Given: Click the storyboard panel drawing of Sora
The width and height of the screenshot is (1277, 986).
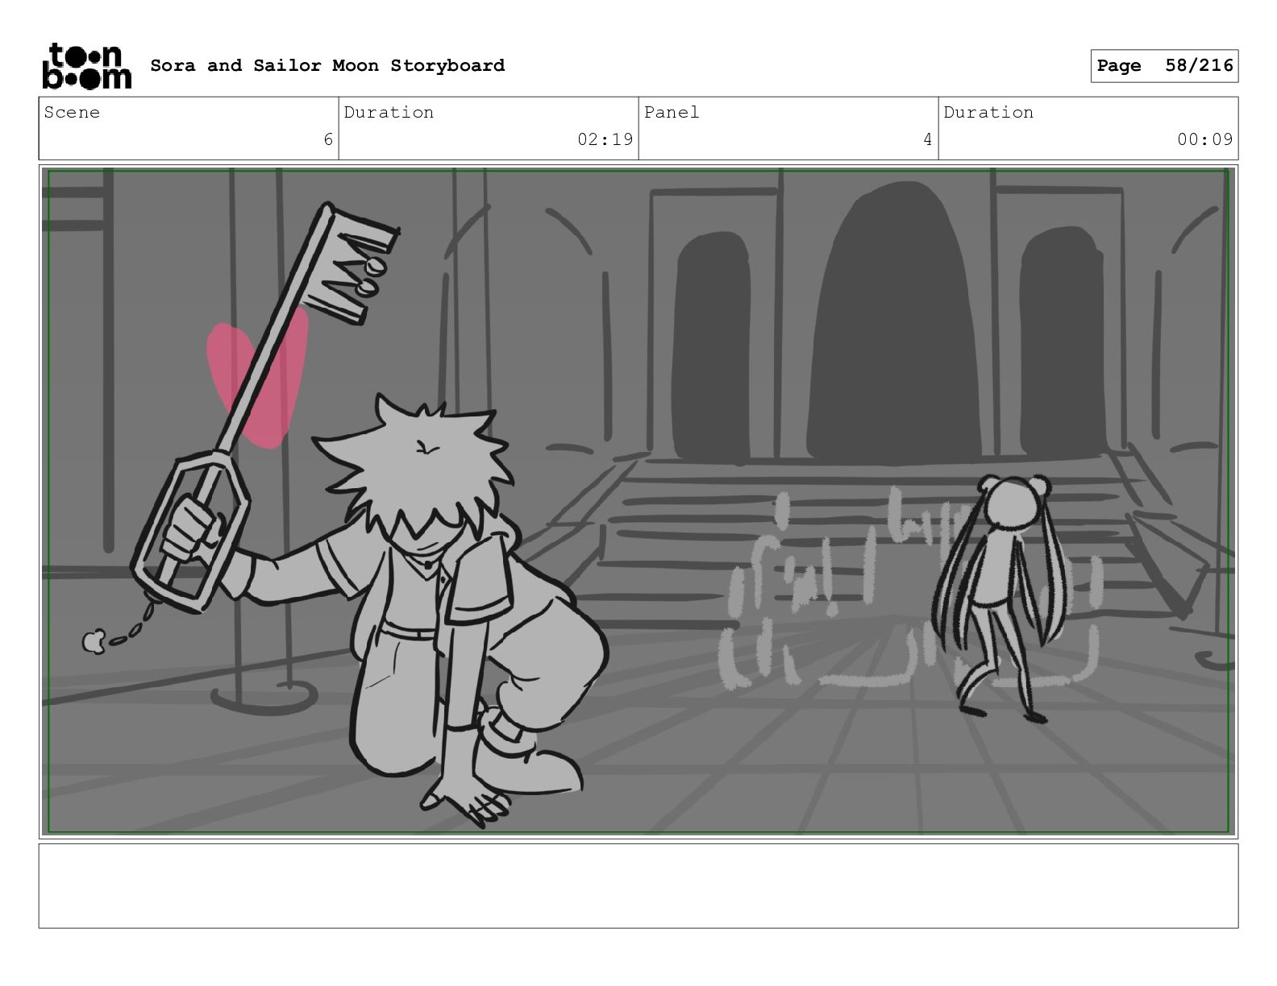Looking at the screenshot, I should point(638,501).
